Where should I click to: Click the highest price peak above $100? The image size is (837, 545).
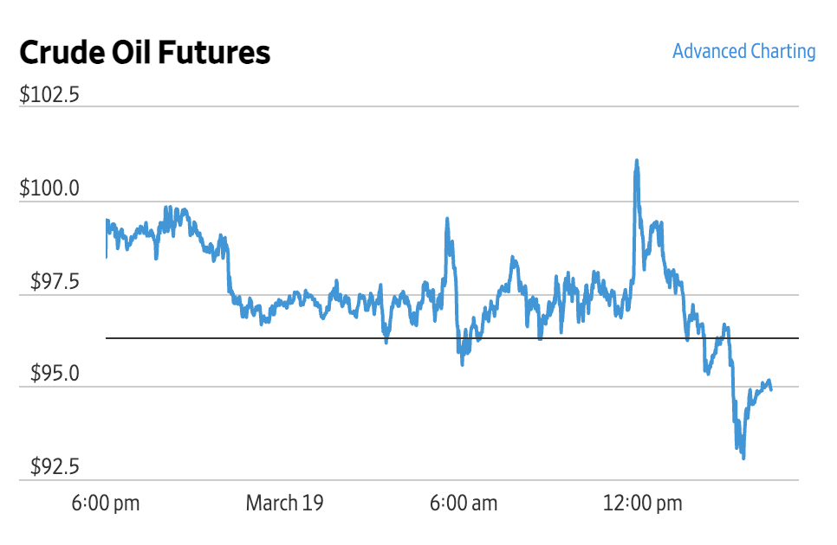[x=637, y=162]
